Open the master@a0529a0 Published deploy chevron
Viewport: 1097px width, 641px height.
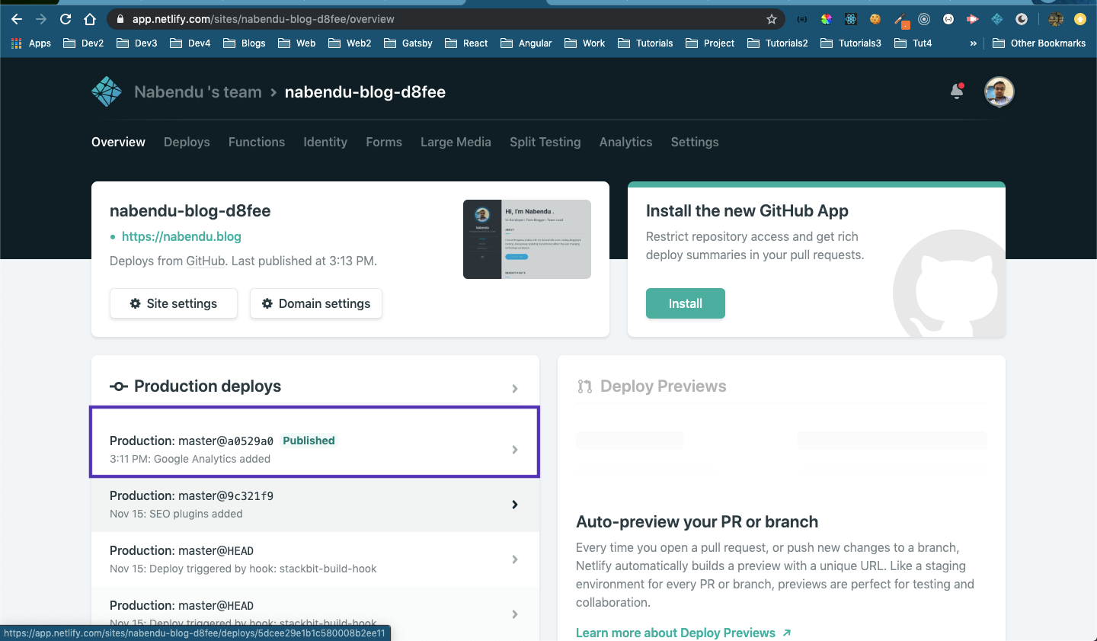pos(515,450)
